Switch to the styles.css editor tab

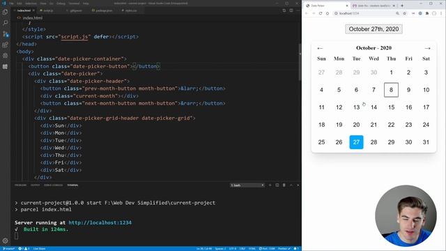pos(131,10)
